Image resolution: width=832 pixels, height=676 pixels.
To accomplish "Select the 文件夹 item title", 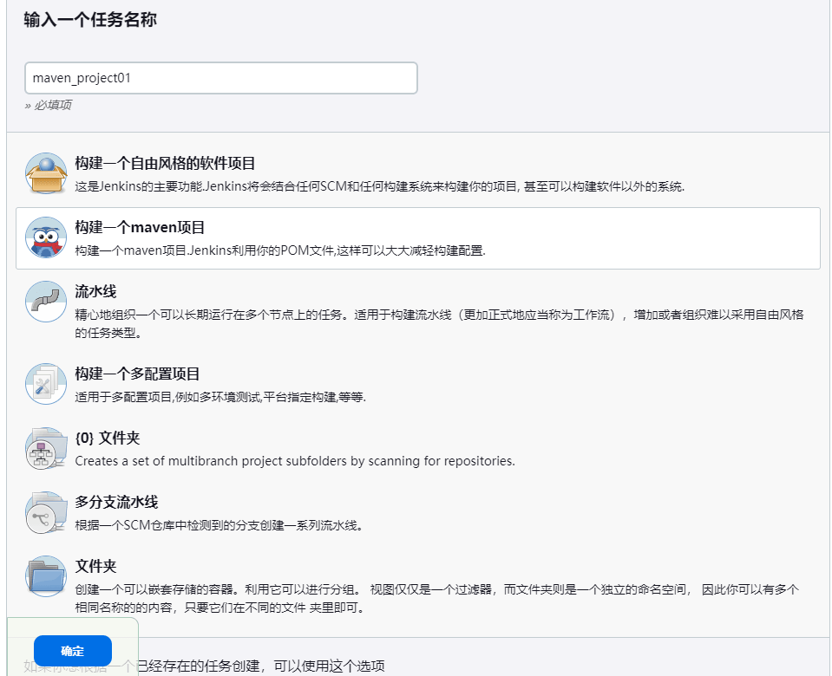I will click(x=95, y=566).
